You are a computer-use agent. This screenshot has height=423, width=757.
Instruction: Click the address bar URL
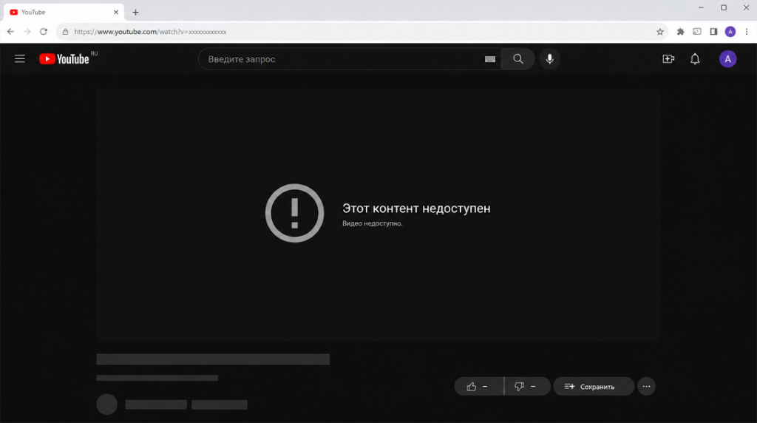[150, 32]
